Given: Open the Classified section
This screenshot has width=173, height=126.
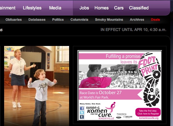Looking at the screenshot, I should click(x=139, y=8).
